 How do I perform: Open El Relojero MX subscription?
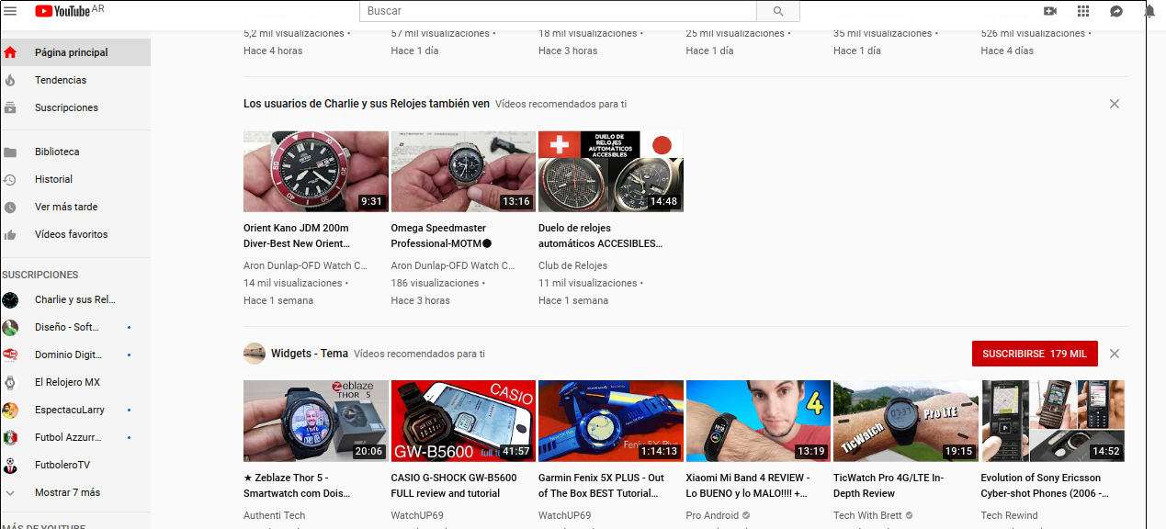pyautogui.click(x=75, y=382)
